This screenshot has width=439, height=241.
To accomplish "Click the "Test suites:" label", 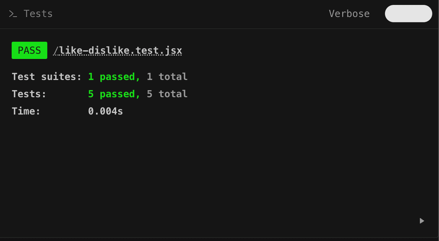I will coord(47,77).
